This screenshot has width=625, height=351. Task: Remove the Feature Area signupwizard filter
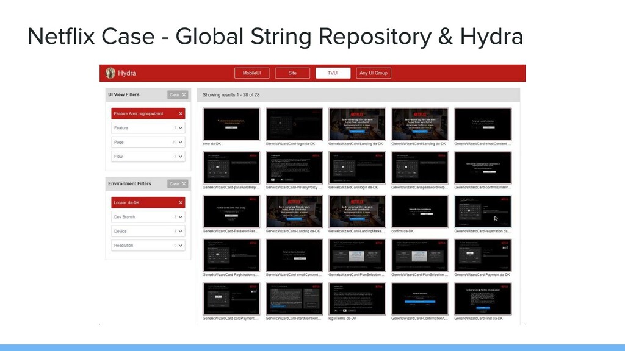181,114
